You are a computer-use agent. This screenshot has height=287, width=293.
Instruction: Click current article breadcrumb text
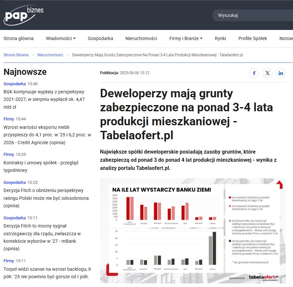pos(157,55)
